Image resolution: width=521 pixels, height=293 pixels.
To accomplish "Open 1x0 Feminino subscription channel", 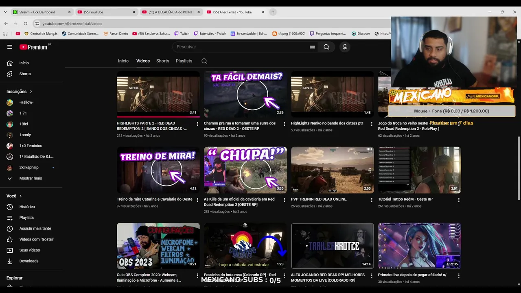I will (x=31, y=146).
